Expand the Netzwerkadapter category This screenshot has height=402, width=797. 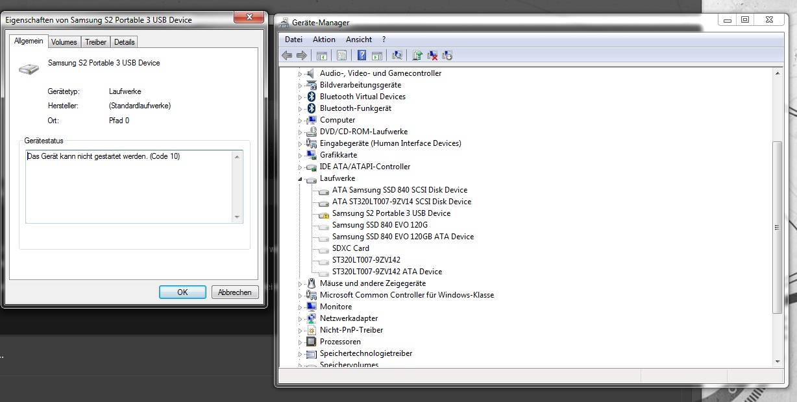pyautogui.click(x=300, y=319)
